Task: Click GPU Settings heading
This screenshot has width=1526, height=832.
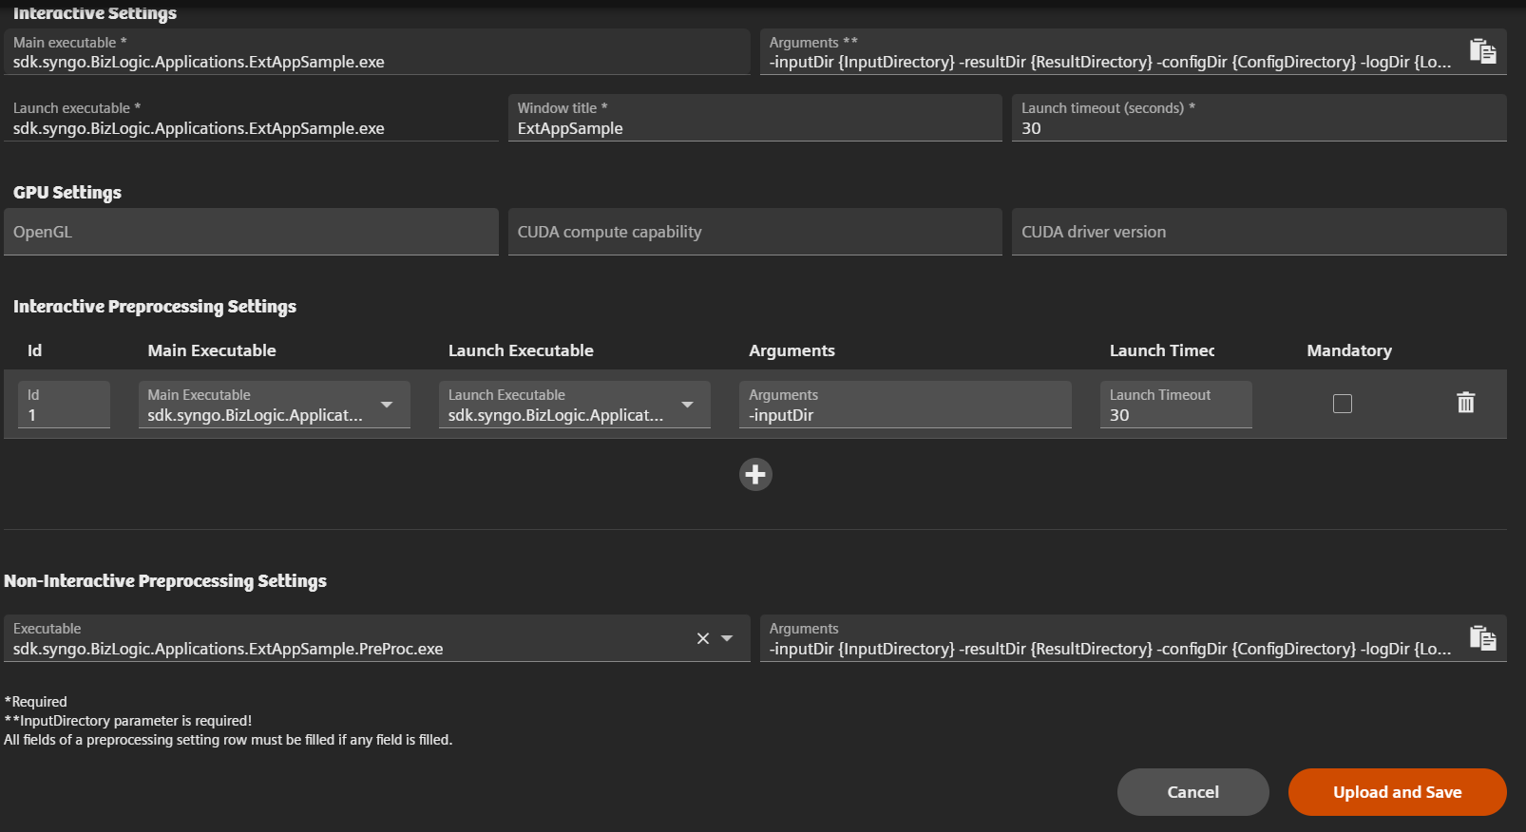Action: (67, 192)
